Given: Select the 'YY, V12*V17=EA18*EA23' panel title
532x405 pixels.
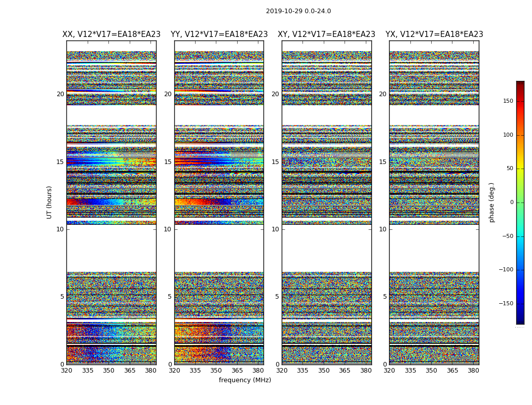Looking at the screenshot, I should tap(219, 34).
